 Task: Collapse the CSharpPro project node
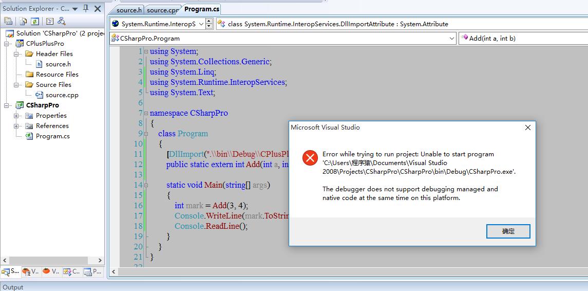6,105
